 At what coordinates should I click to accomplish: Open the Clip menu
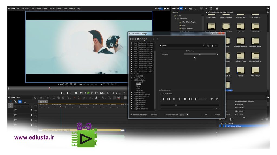click(x=32, y=9)
